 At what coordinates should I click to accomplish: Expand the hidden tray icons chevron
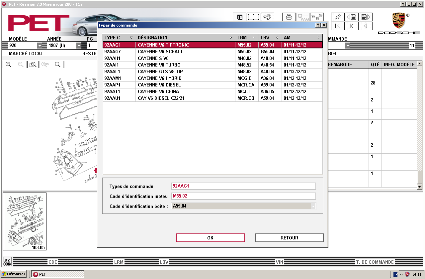coord(402,274)
